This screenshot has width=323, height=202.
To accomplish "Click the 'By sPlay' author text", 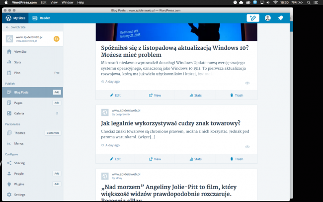I will (x=117, y=178).
